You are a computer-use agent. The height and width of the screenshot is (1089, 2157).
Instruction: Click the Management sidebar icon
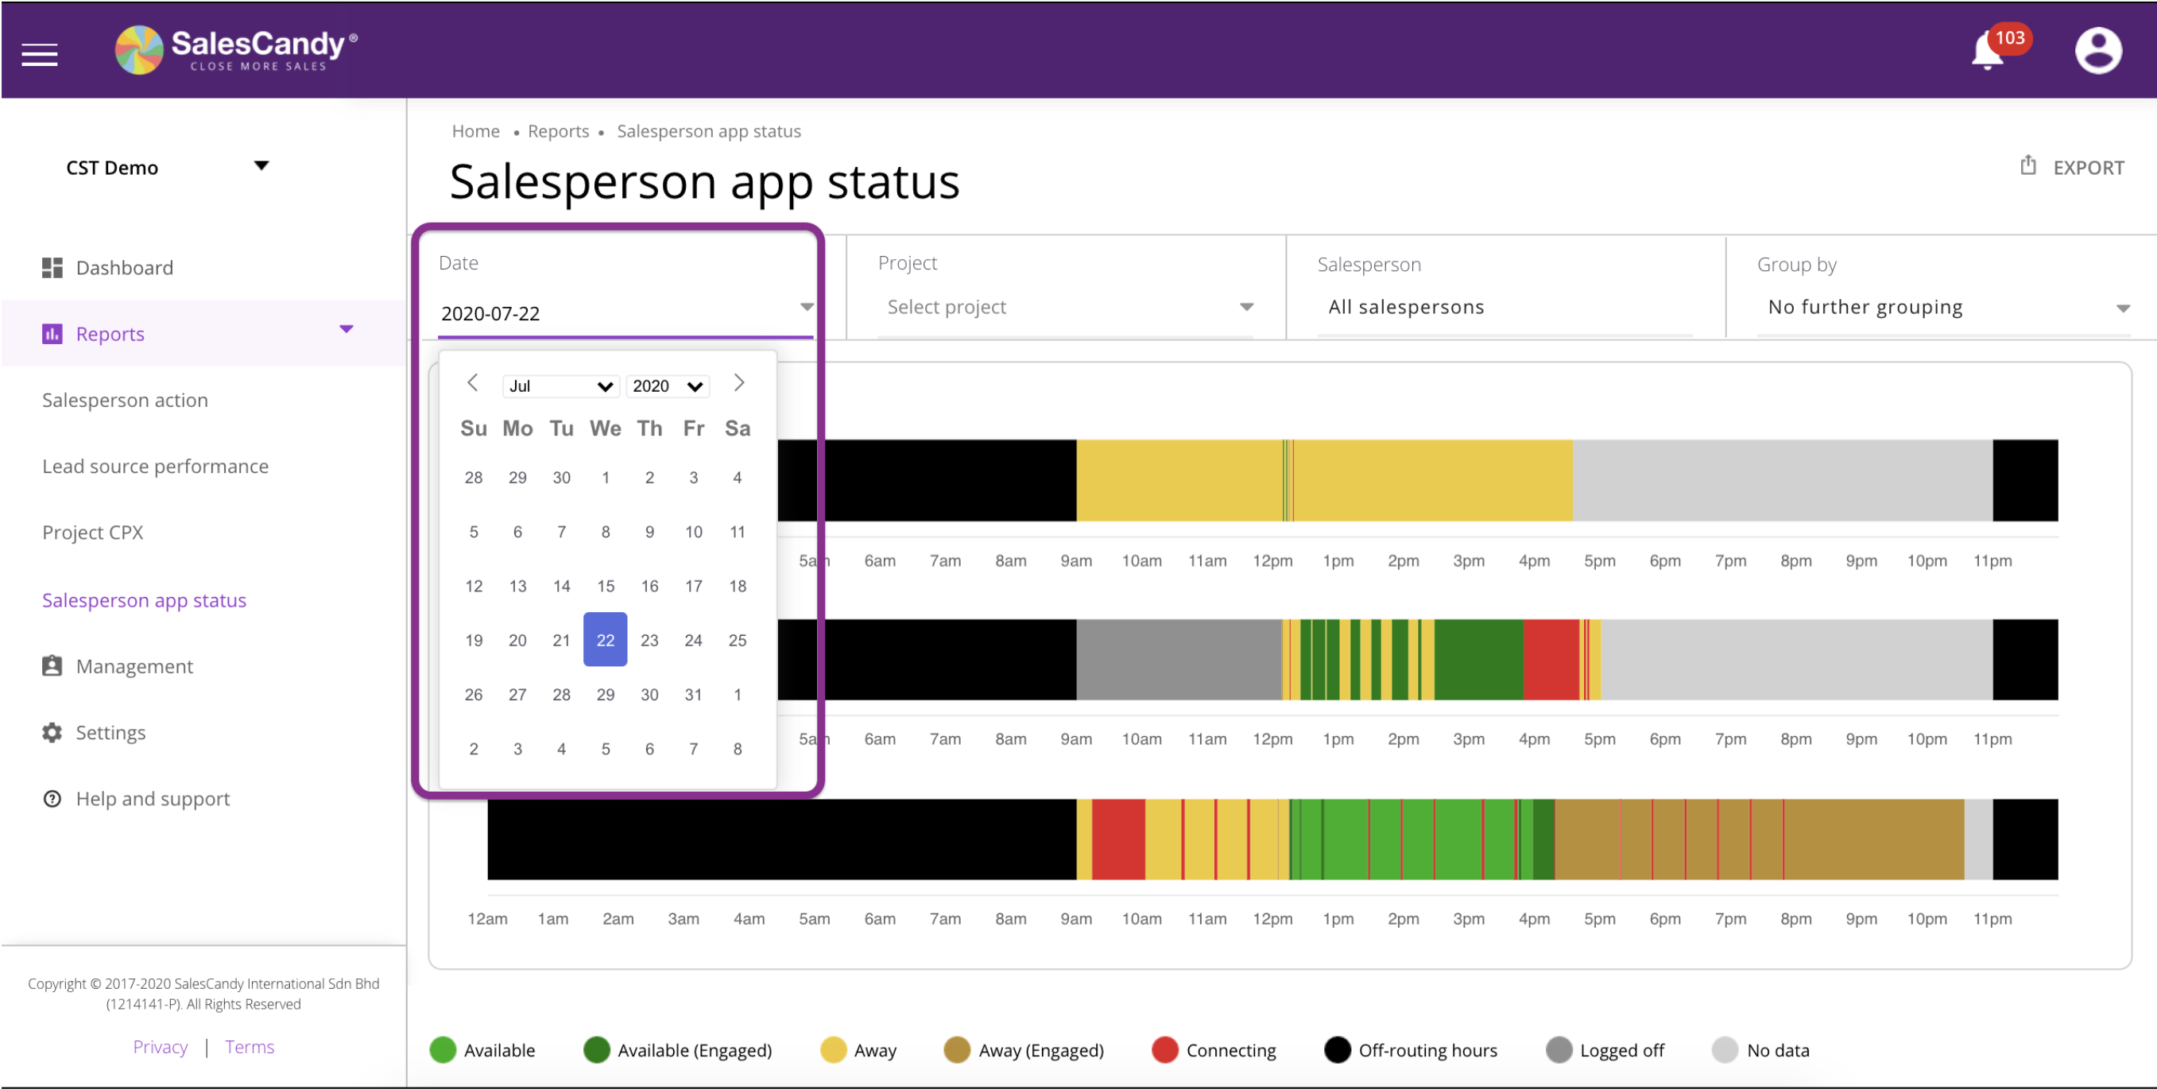click(52, 666)
